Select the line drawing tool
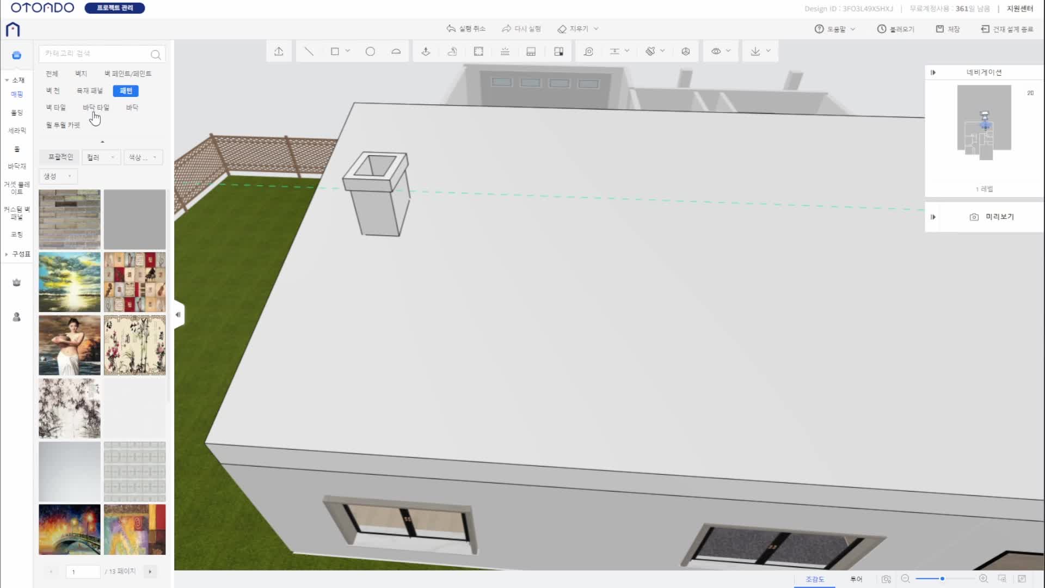This screenshot has height=588, width=1045. point(309,51)
